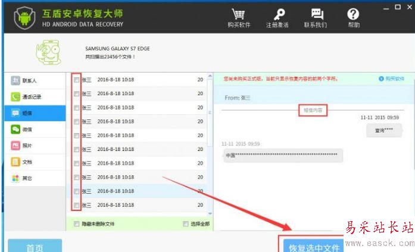Open the blue 购买软件 link in the notice bar
Screen dimensions: 415x252
tap(392, 78)
